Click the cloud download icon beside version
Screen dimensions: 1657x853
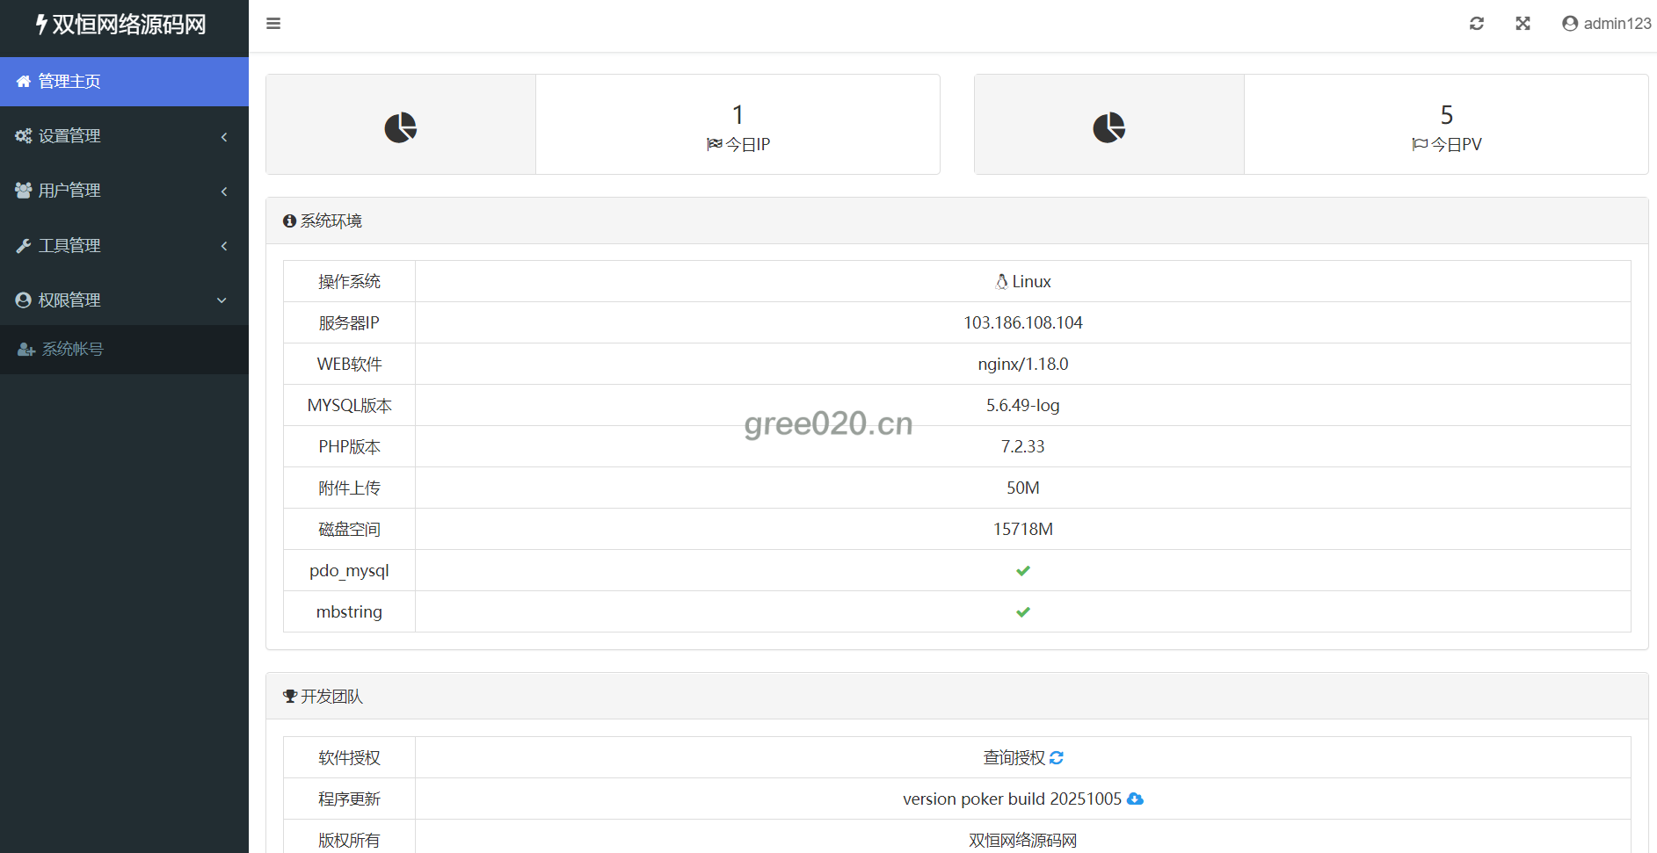[1135, 799]
